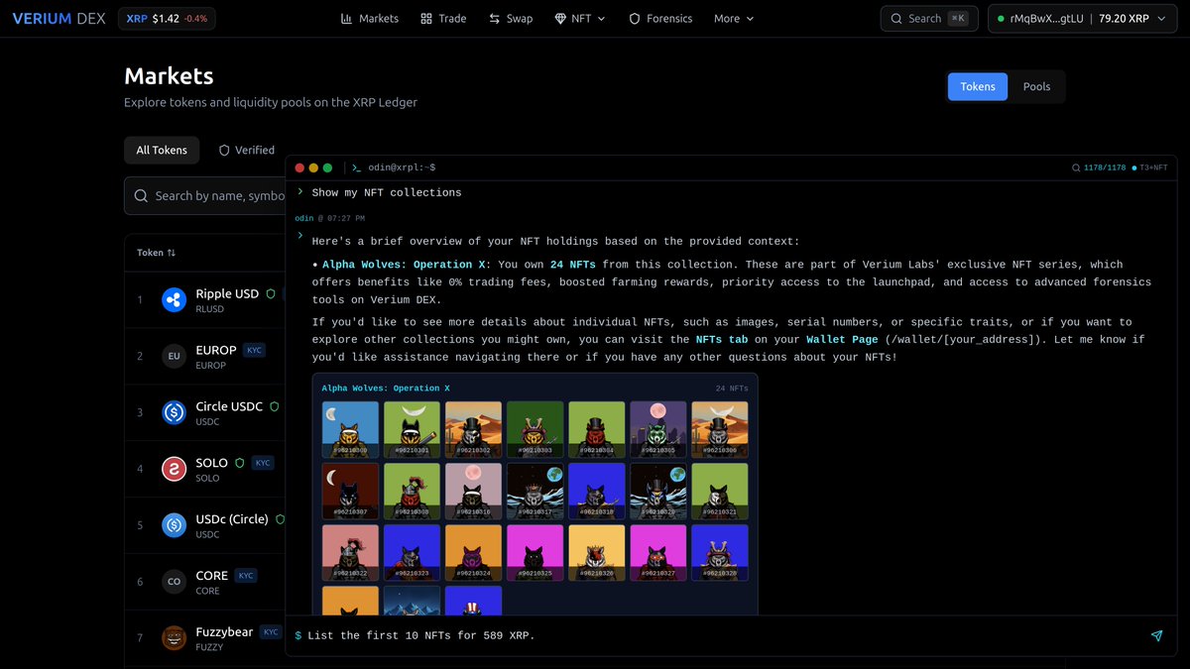Open NFT thumbnail #96210324
The height and width of the screenshot is (669, 1190).
tap(473, 552)
